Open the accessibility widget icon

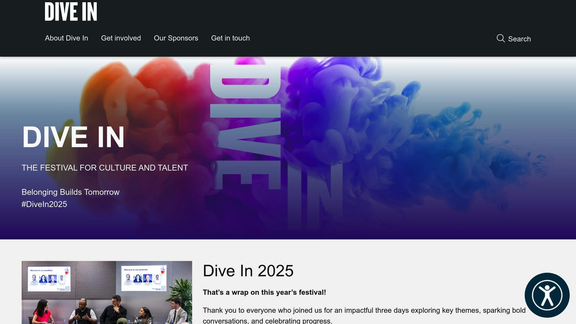[547, 295]
